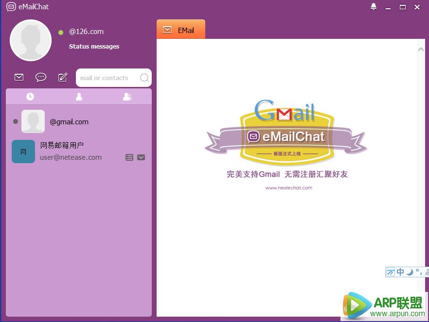Close the eMailChat window
Viewport: 429px width, 322px height.
tap(417, 7)
